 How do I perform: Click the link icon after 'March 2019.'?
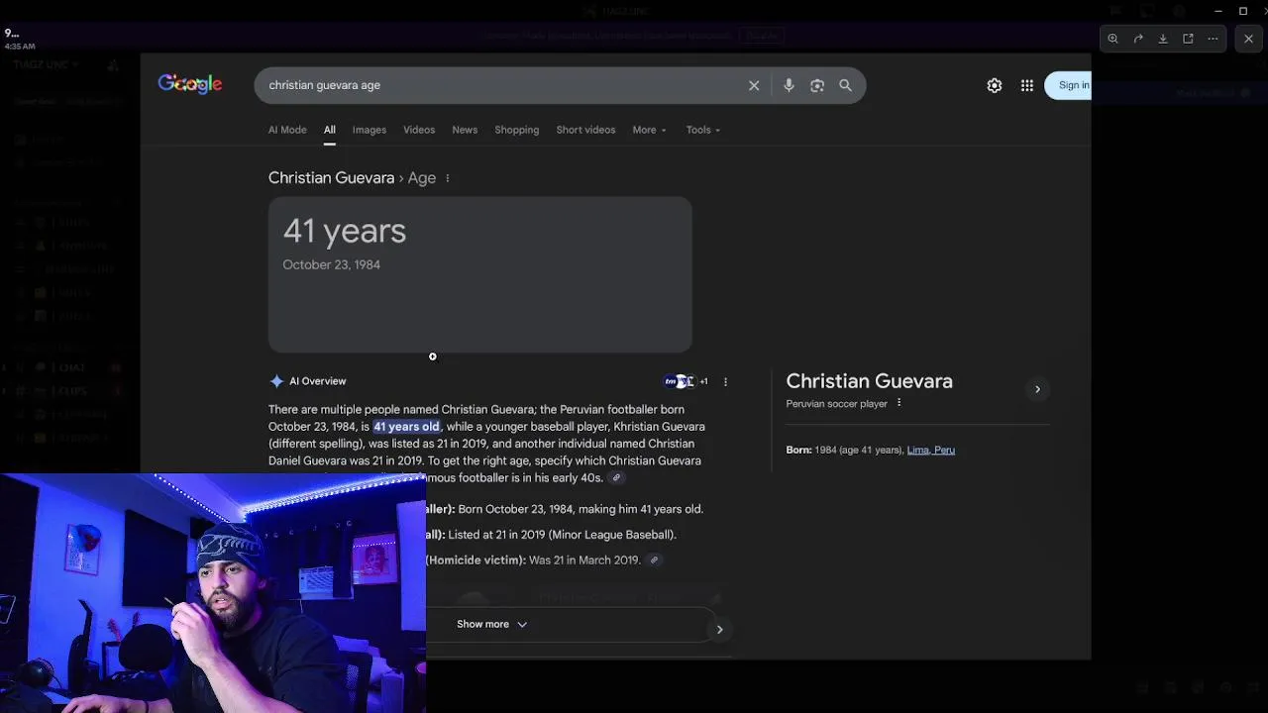click(654, 560)
